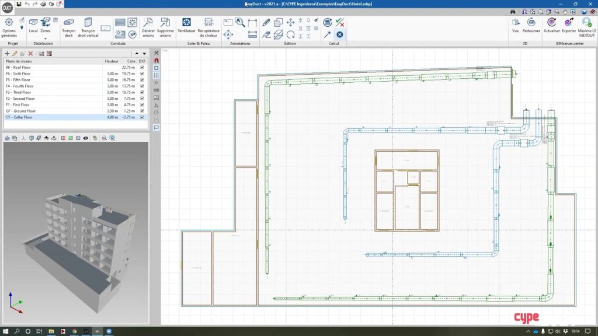Delete level with the red X button
Screen dimensions: 598x336
point(30,54)
